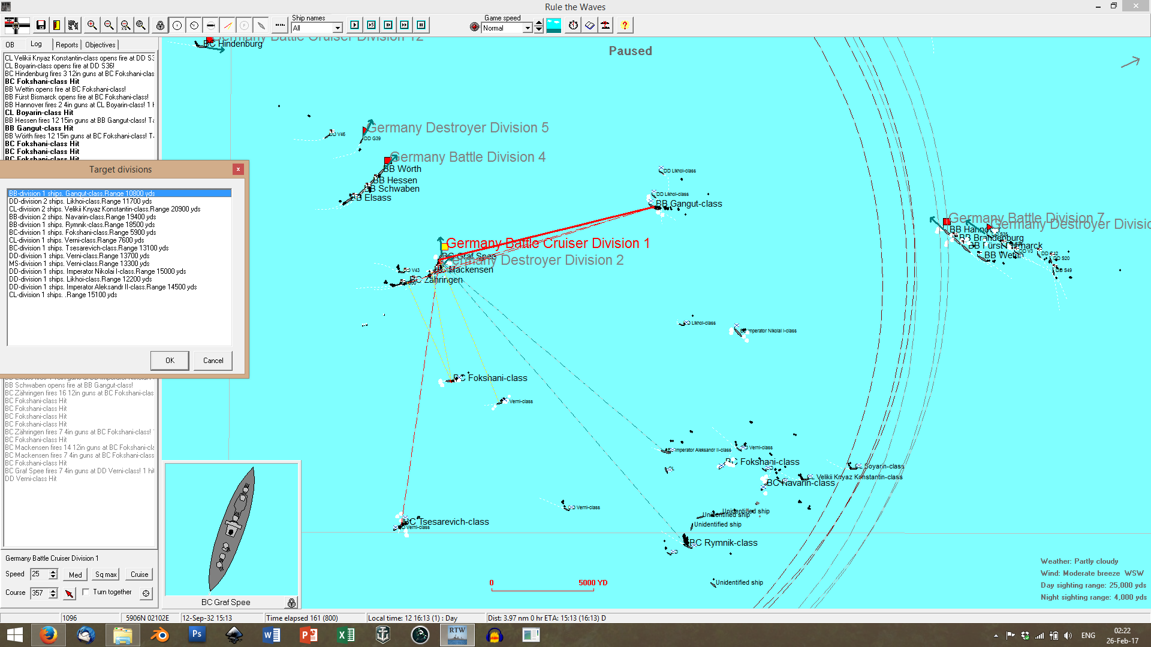Increase the Speed value with up stepper

(53, 571)
